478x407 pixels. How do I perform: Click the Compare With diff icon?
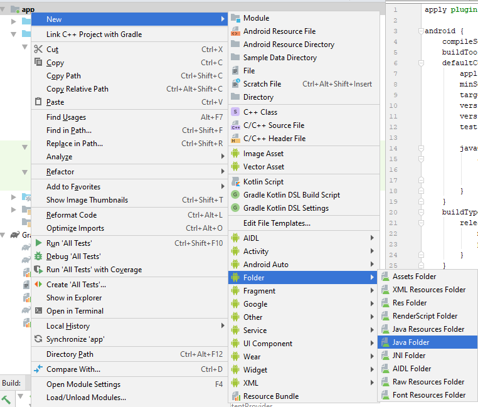click(38, 369)
